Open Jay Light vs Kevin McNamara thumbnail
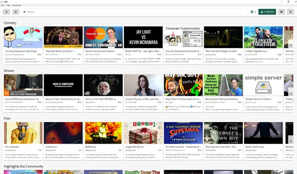 pos(143,37)
